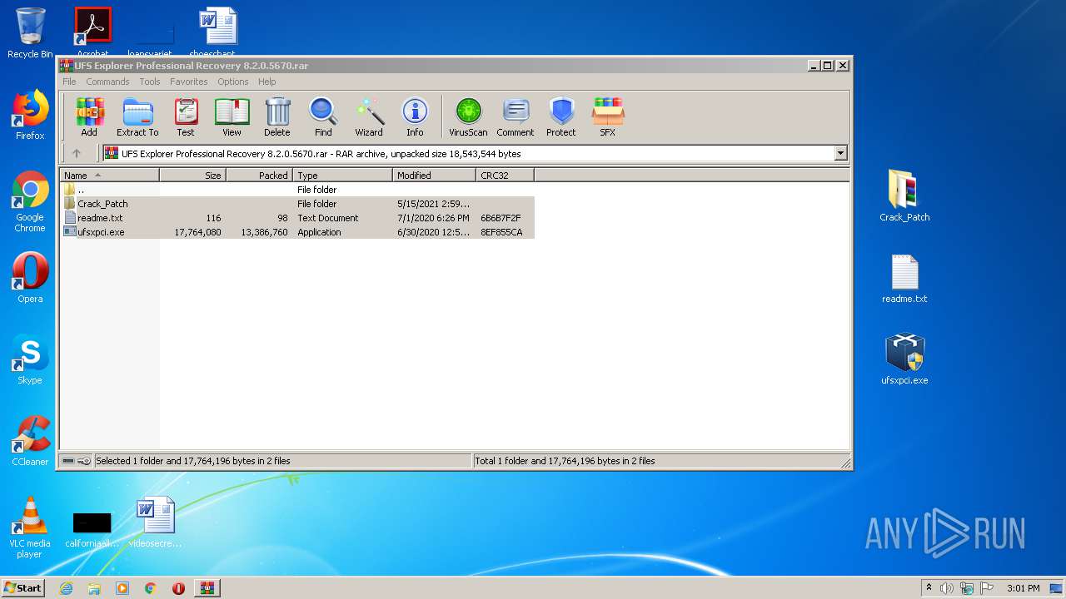The height and width of the screenshot is (599, 1066).
Task: Click the VLC media player desktop icon
Action: 30,527
